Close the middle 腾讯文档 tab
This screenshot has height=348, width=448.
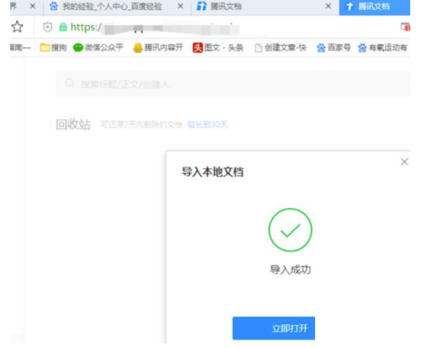[x=328, y=6]
